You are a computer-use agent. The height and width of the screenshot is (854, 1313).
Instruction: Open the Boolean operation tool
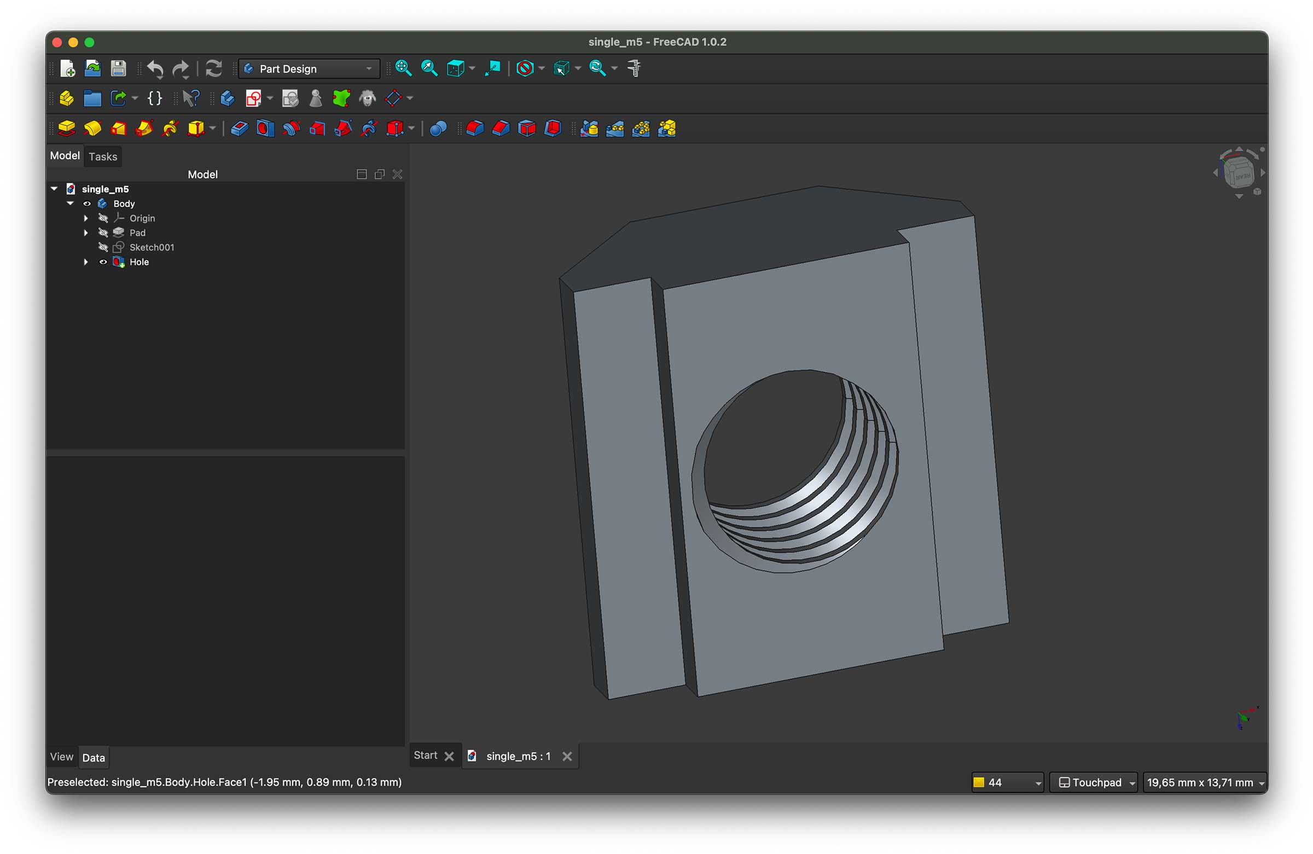(x=438, y=129)
